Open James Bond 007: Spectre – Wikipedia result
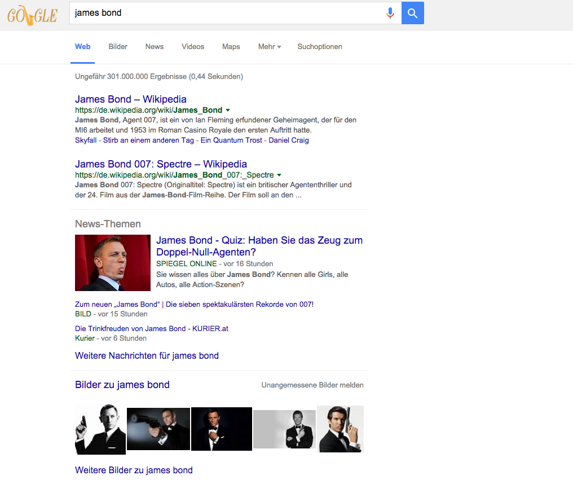573x484 pixels. [161, 164]
